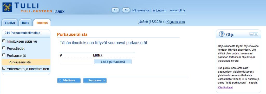
Task: Expand Perustiedot plus icon
Action: point(4,48)
